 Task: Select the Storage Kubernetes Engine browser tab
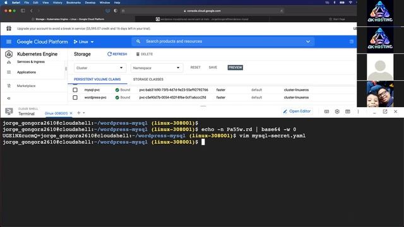tap(68, 19)
